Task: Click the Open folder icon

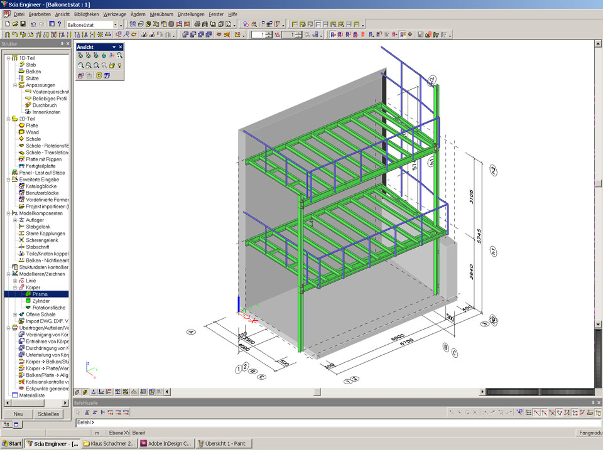Action: coord(15,24)
